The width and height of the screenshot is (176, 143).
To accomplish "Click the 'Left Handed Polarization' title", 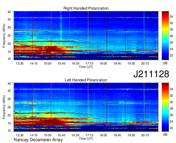I will pyautogui.click(x=86, y=80).
